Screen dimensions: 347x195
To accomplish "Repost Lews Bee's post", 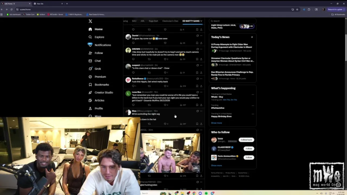I will pos(149,105).
